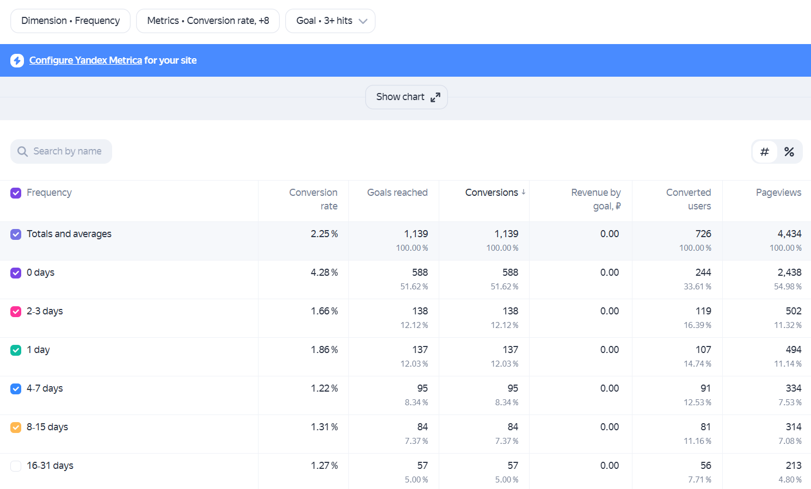Uncheck the pink 2-3 days checkbox
The height and width of the screenshot is (489, 811).
coord(16,311)
